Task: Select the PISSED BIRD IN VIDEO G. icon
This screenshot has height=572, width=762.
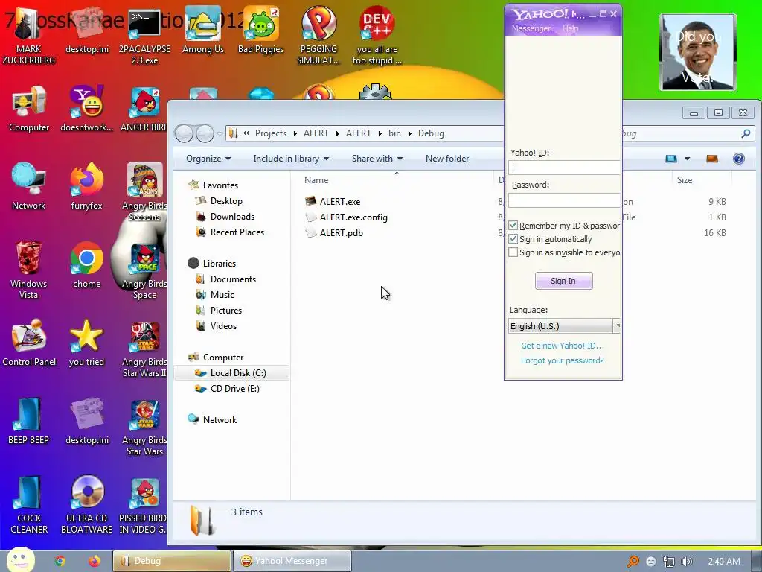Action: coord(144,505)
